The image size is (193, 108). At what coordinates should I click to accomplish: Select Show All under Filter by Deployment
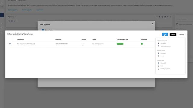click(158, 43)
